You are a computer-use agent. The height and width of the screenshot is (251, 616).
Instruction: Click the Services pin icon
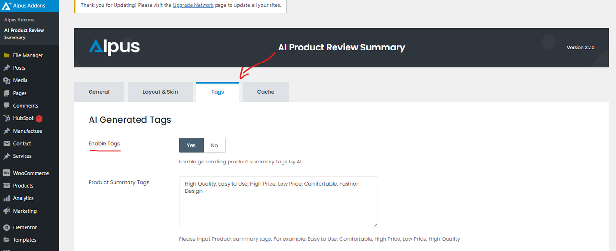coord(7,156)
